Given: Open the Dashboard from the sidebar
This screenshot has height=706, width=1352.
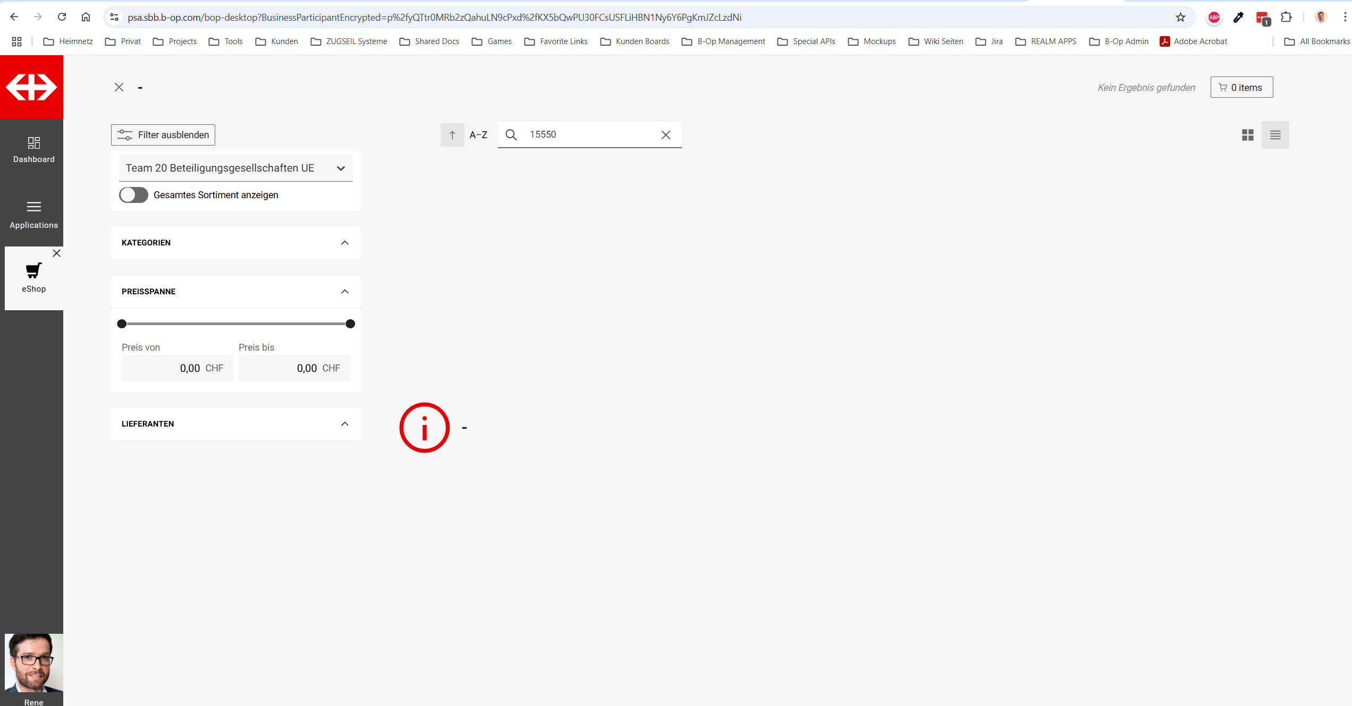Looking at the screenshot, I should [x=33, y=149].
